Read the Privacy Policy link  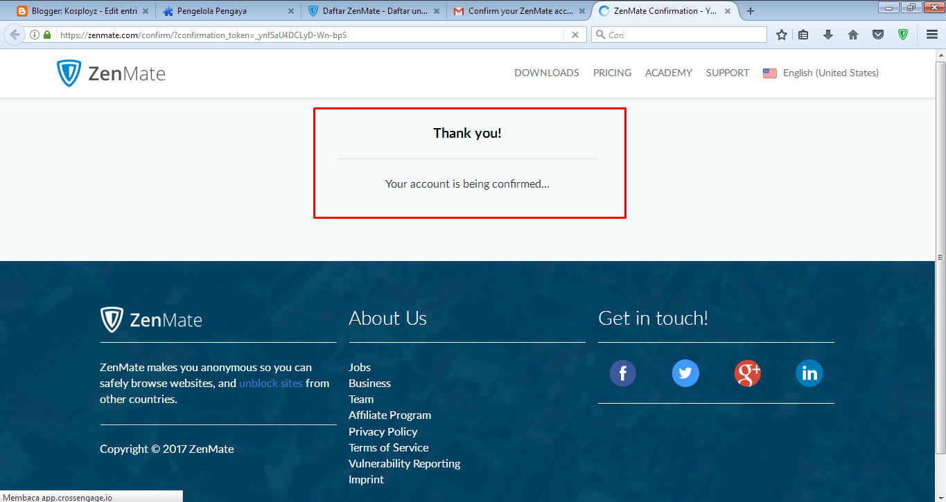coord(383,431)
